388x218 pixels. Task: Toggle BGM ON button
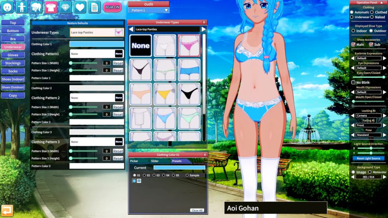[112, 7]
